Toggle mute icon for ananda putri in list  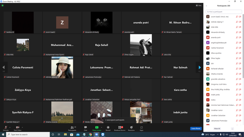coord(237,37)
